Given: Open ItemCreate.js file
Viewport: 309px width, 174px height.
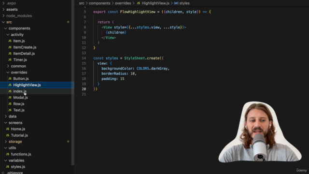Looking at the screenshot, I should click(x=25, y=47).
